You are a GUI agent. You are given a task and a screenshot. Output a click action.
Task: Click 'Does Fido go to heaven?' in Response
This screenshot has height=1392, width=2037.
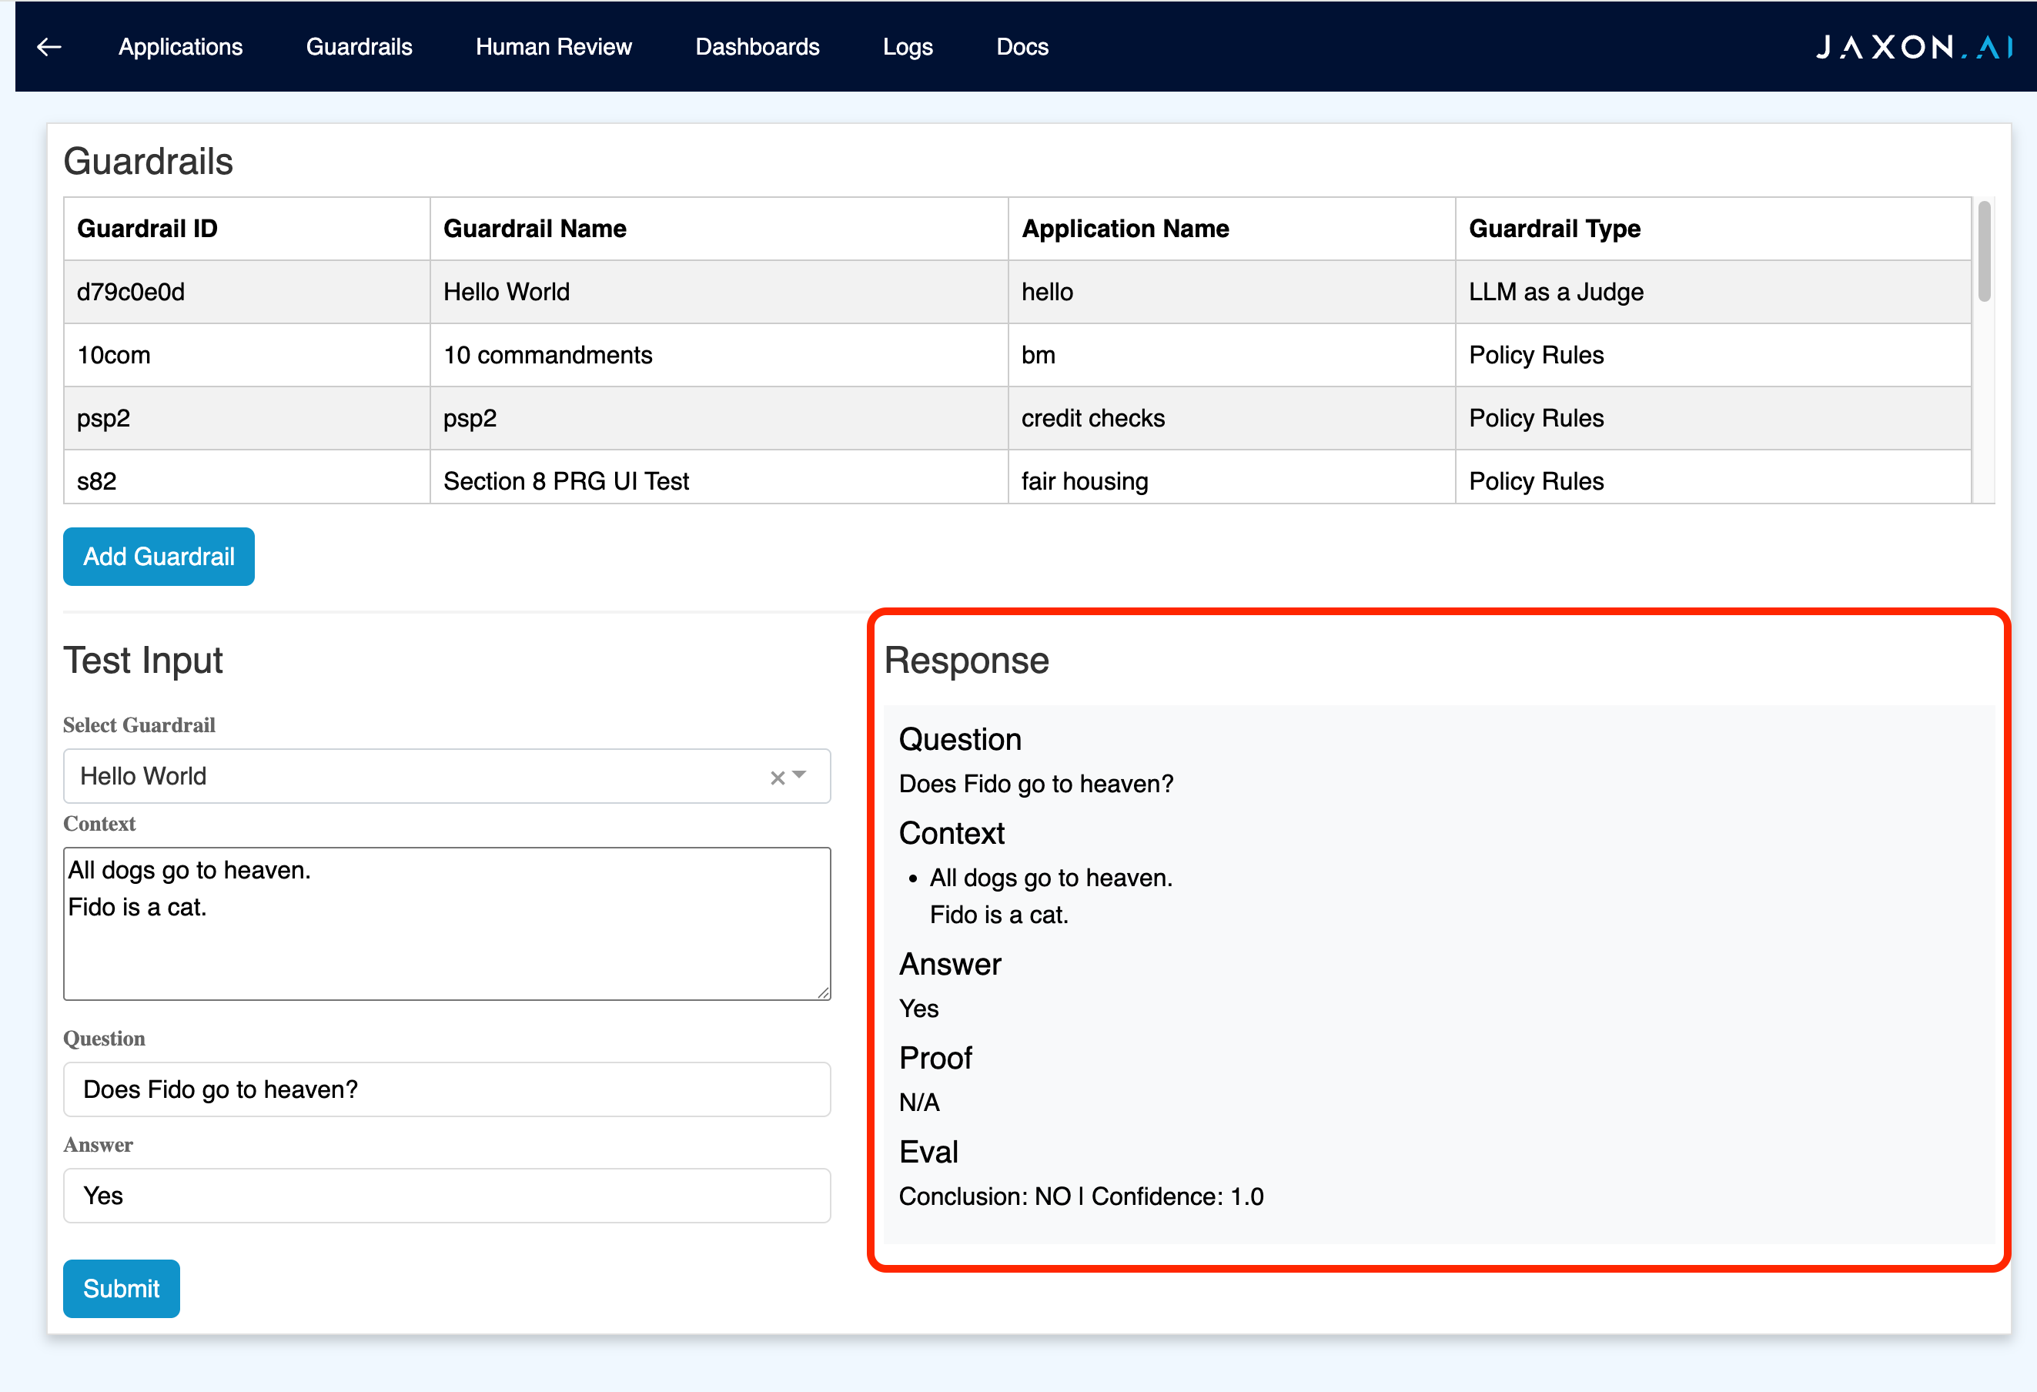point(1036,784)
